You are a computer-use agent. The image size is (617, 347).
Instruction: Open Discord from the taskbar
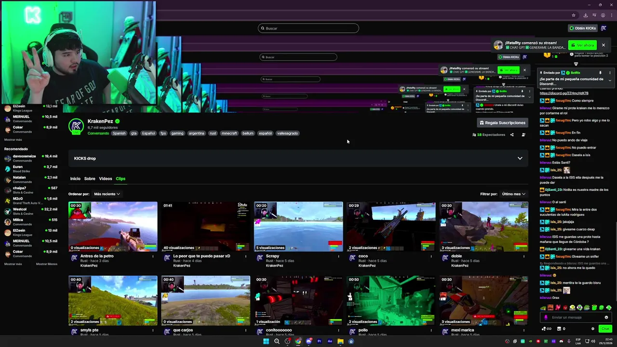point(308,341)
